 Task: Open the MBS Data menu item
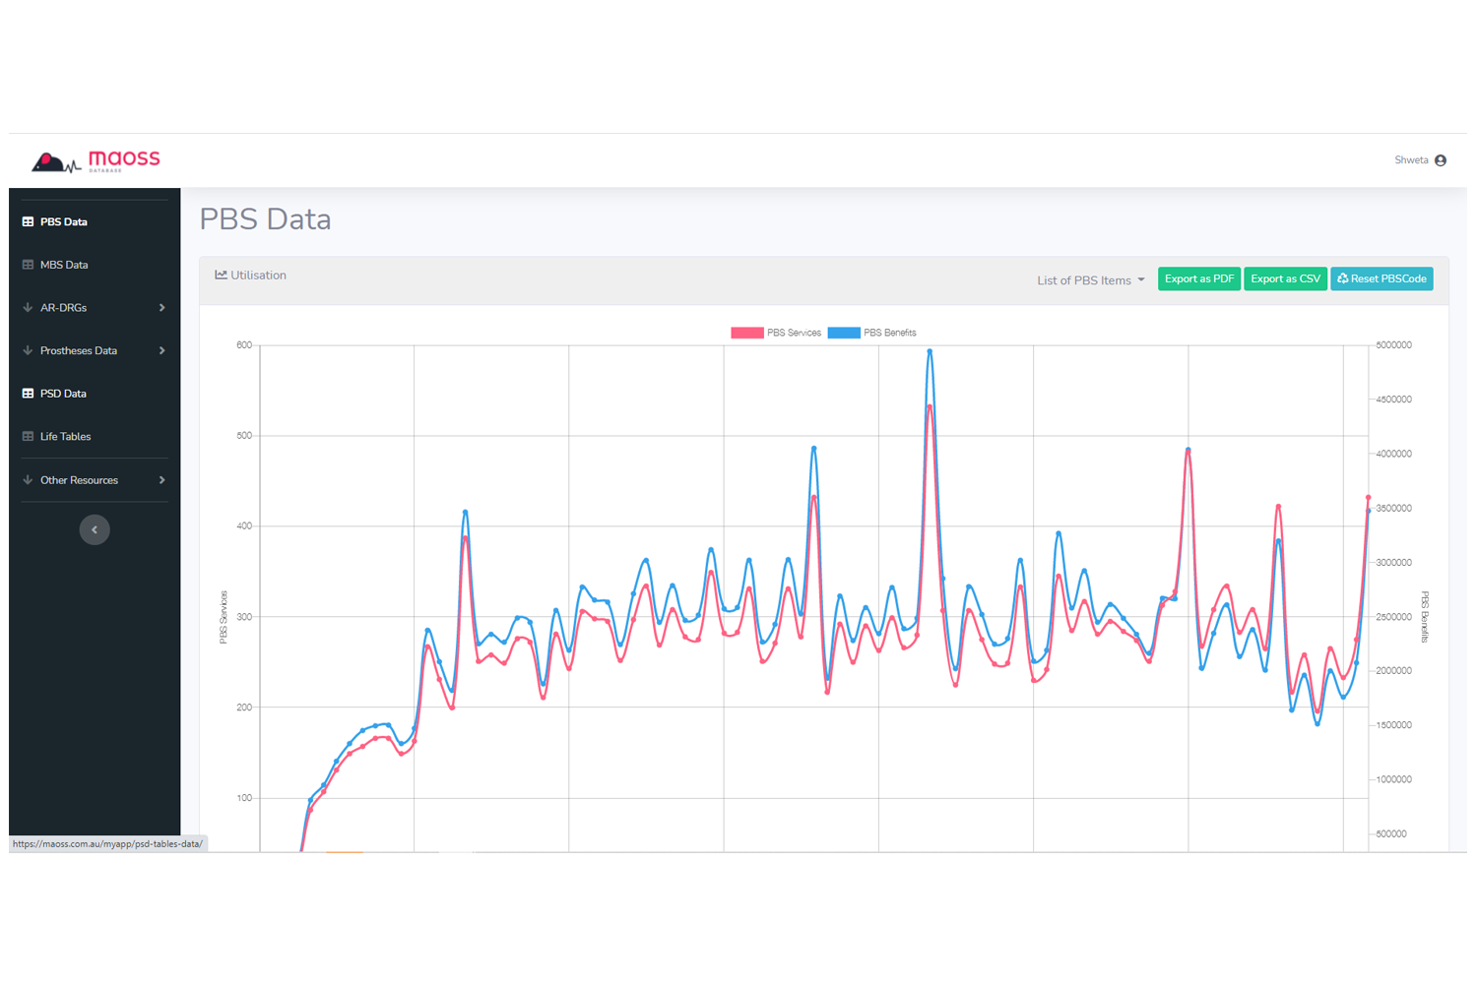(64, 265)
